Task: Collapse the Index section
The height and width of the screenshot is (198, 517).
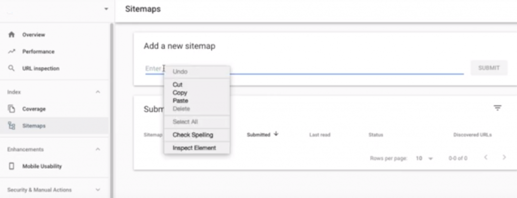Action: pyautogui.click(x=97, y=92)
